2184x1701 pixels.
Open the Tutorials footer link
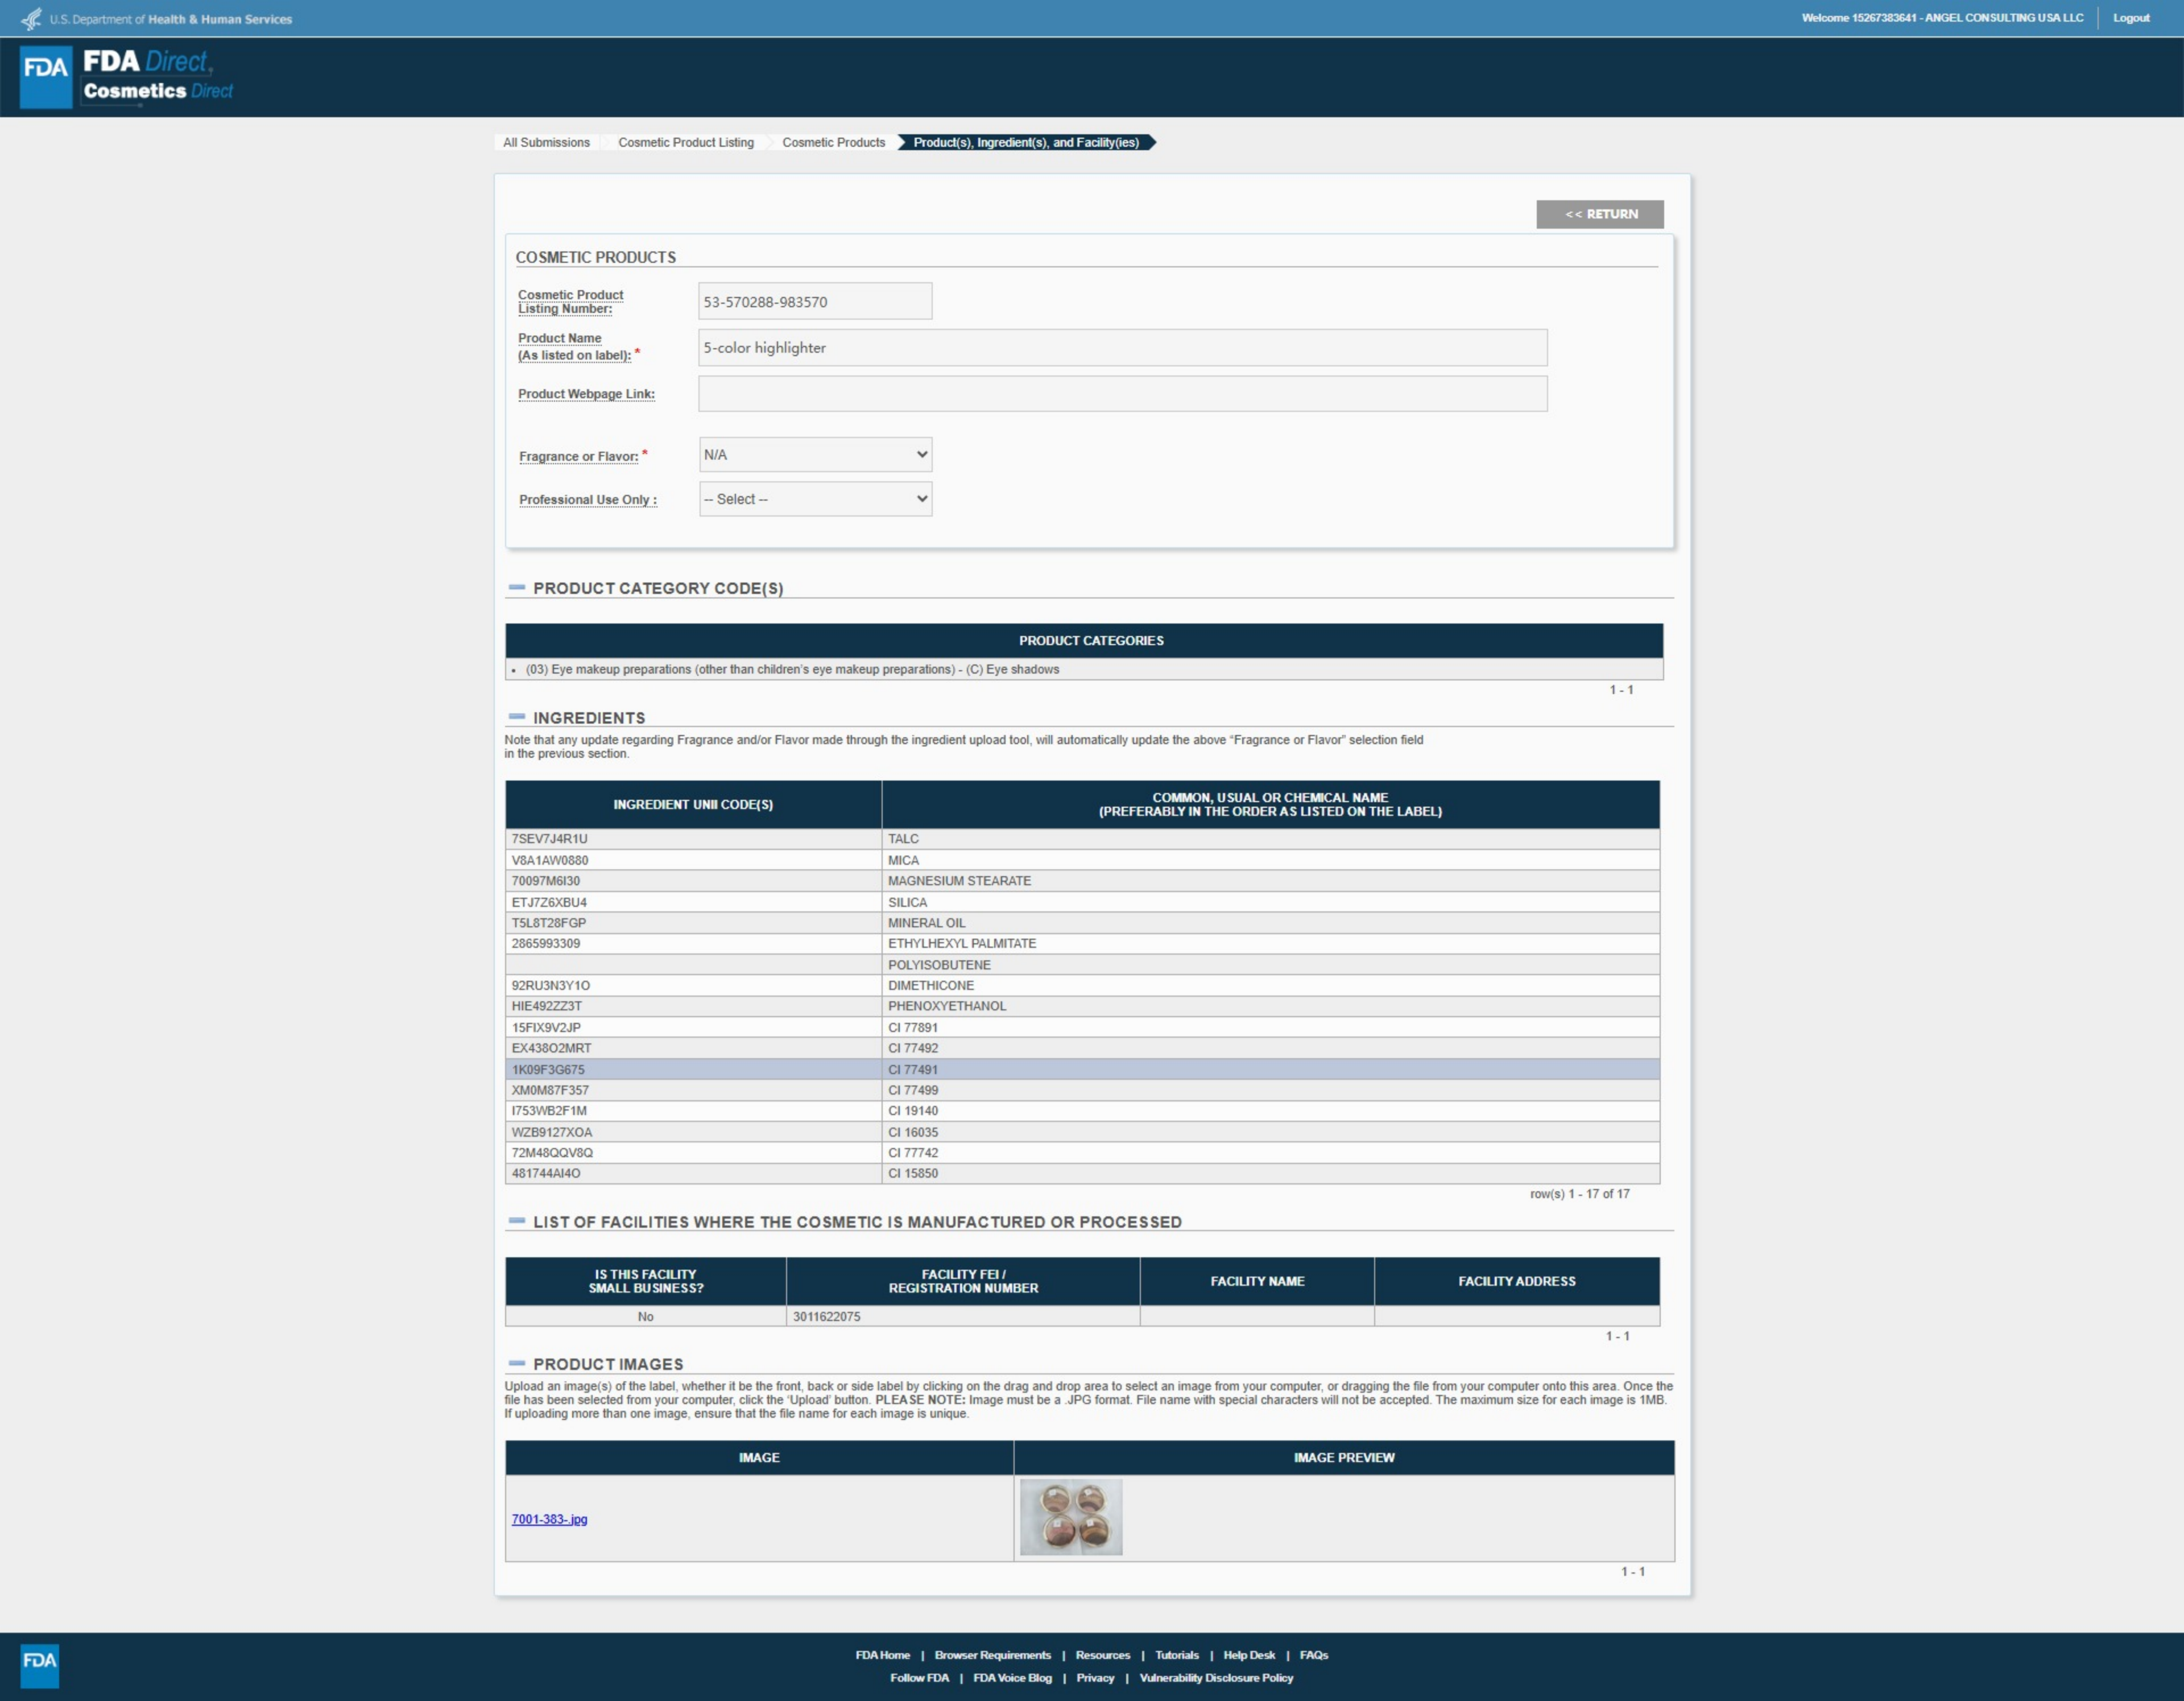1176,1655
